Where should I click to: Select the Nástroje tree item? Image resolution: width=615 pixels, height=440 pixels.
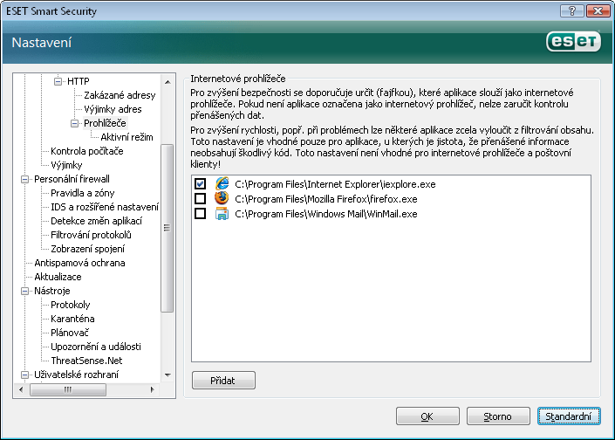51,291
